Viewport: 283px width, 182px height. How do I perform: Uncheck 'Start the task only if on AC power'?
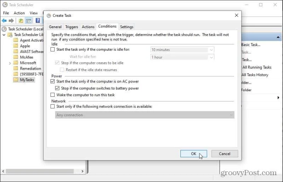[x=52, y=81]
